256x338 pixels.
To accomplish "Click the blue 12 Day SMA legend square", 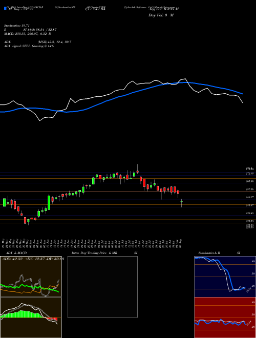I will point(5,8).
